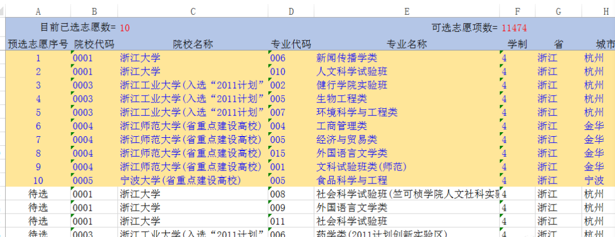
Task: Select the 可选志愿项数= label cell
Action: pyautogui.click(x=465, y=27)
